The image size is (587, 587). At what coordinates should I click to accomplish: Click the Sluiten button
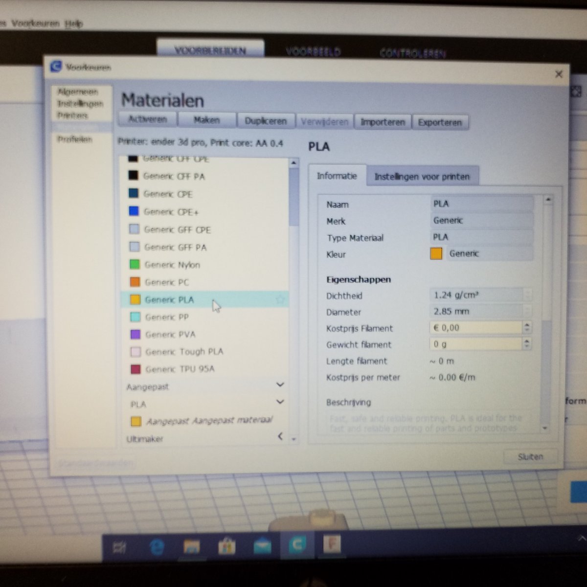click(530, 456)
